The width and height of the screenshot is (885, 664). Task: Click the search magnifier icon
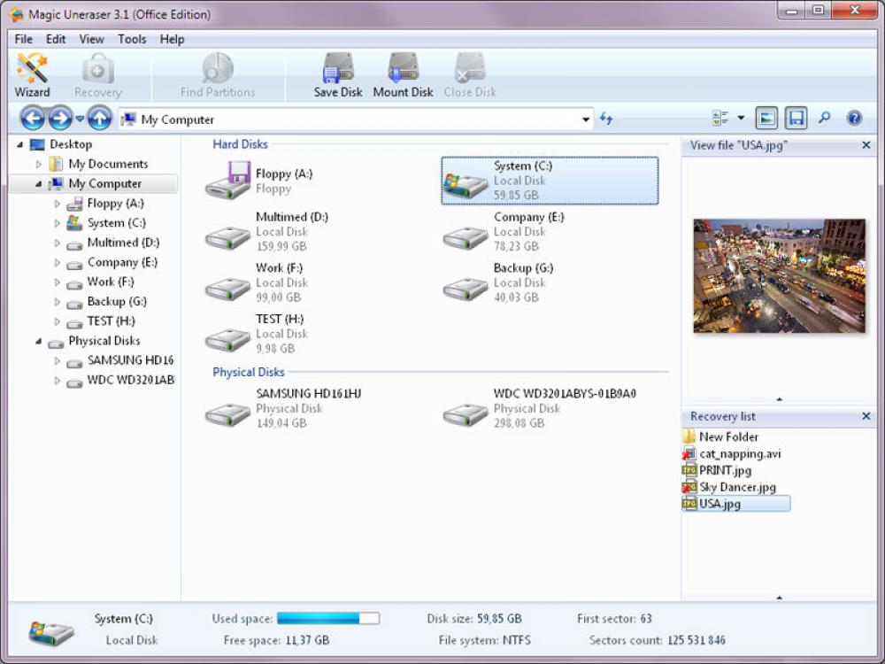coord(824,117)
